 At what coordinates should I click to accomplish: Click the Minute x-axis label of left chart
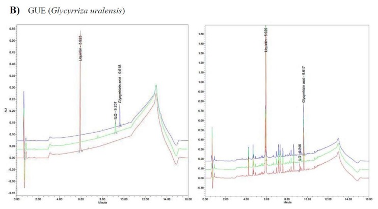102,202
